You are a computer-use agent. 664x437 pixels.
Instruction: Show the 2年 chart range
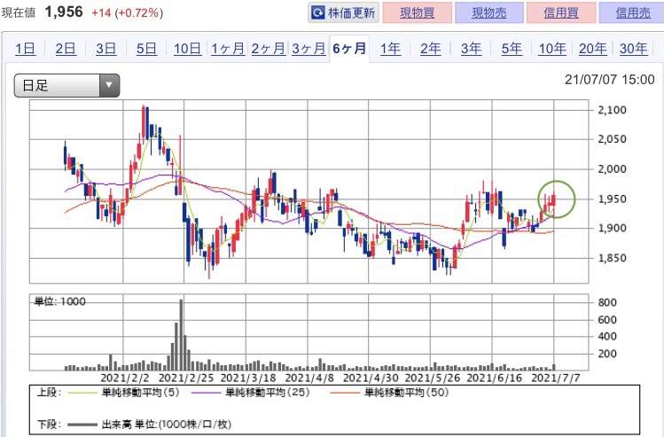tap(431, 49)
